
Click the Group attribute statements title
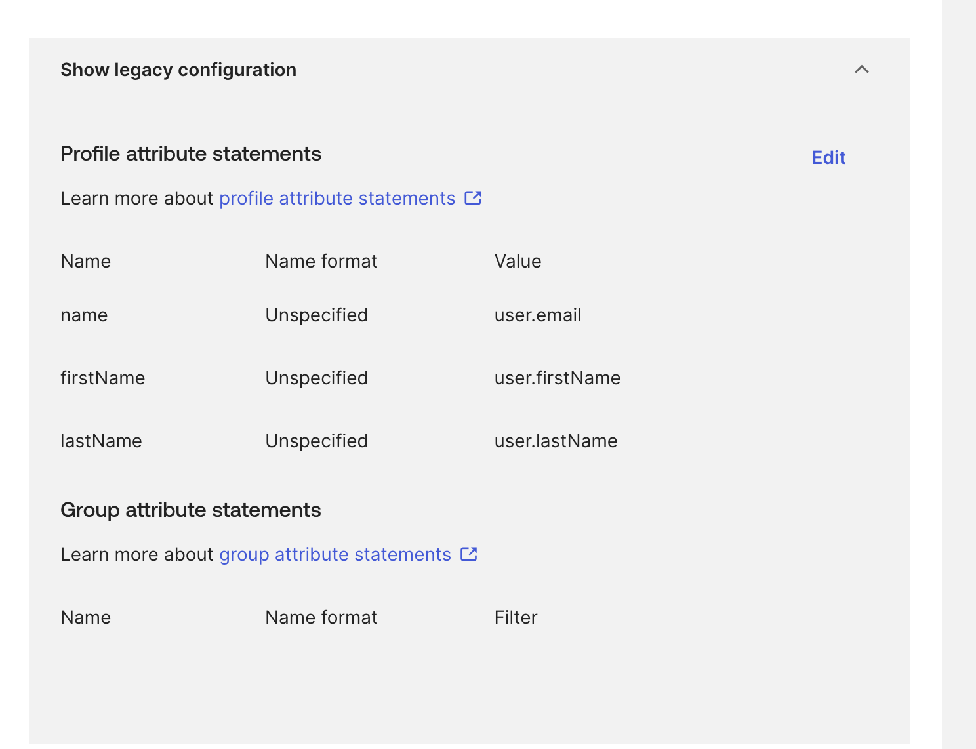pyautogui.click(x=190, y=510)
